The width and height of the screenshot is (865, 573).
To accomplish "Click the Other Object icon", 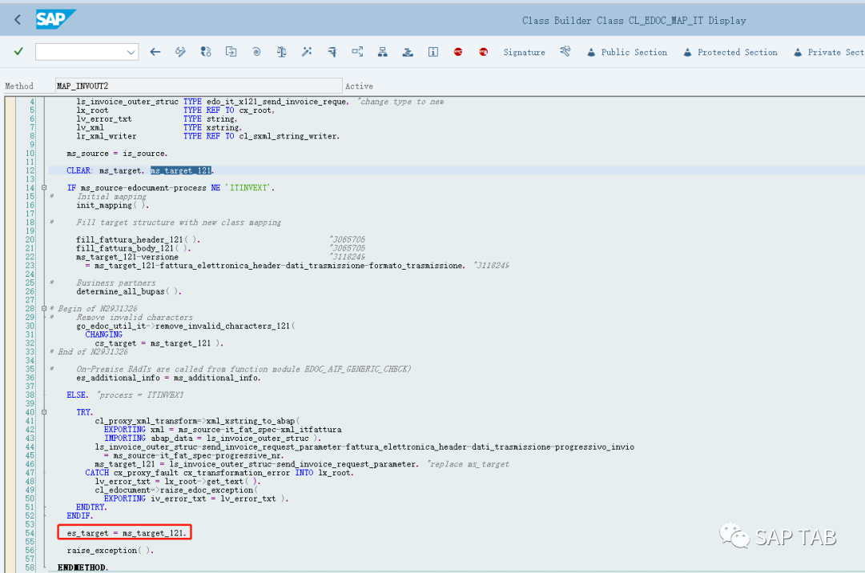I will pyautogui.click(x=231, y=52).
